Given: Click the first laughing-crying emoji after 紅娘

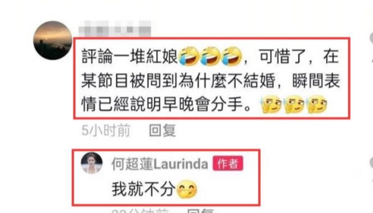Looking at the screenshot, I should point(189,56).
